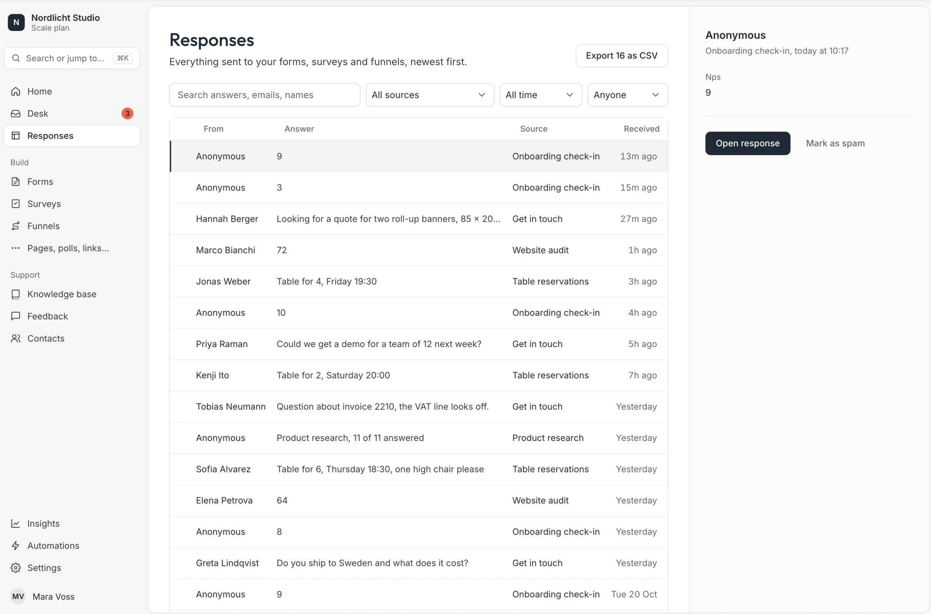Image resolution: width=931 pixels, height=614 pixels.
Task: Click the Open response button
Action: coord(748,144)
